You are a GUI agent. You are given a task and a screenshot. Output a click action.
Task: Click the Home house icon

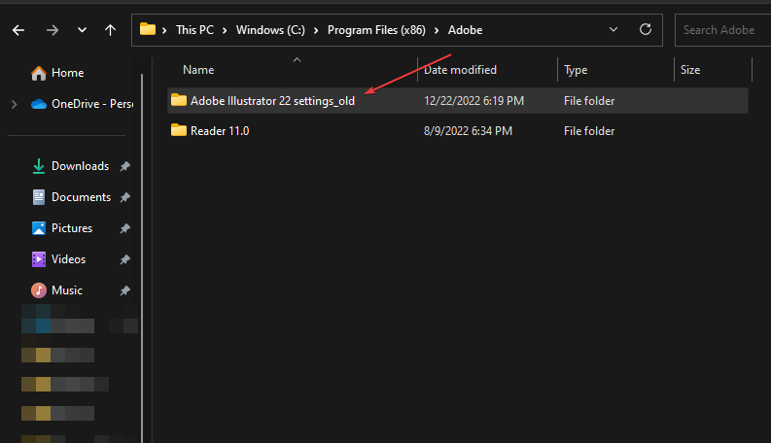38,73
